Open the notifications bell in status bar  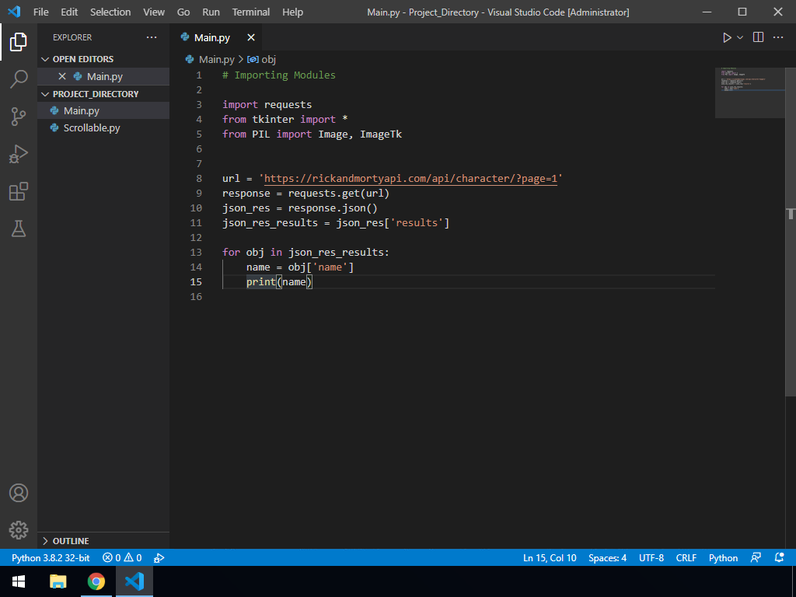click(780, 557)
